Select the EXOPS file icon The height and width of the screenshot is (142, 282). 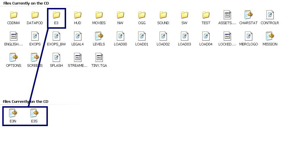click(x=35, y=36)
